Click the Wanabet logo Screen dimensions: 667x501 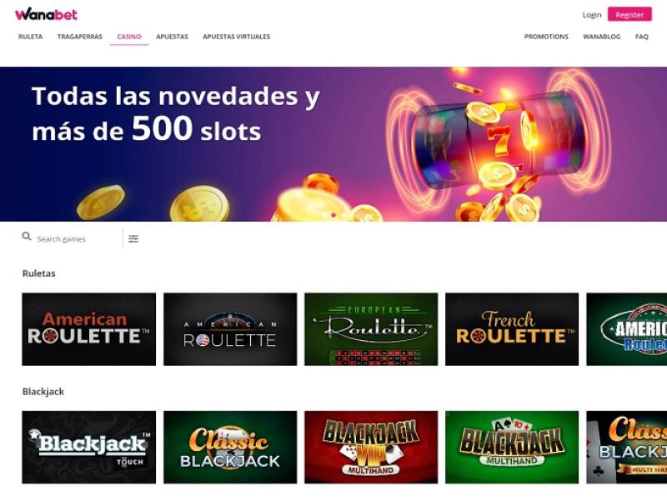(46, 14)
